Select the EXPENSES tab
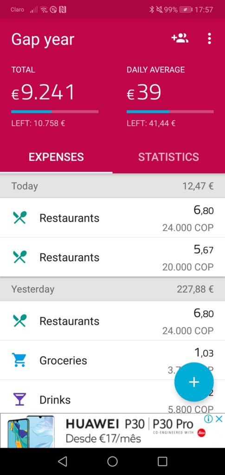 pyautogui.click(x=56, y=157)
